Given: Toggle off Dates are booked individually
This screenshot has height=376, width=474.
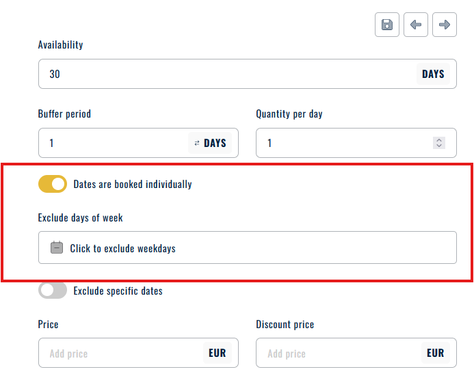Looking at the screenshot, I should pos(53,184).
